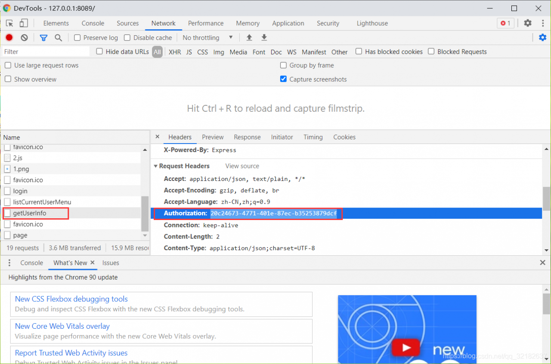This screenshot has height=364, width=551.
Task: Click the red record network log button
Action: 9,38
